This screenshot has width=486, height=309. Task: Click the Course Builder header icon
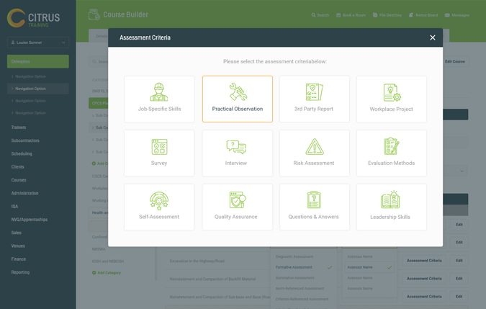click(94, 14)
